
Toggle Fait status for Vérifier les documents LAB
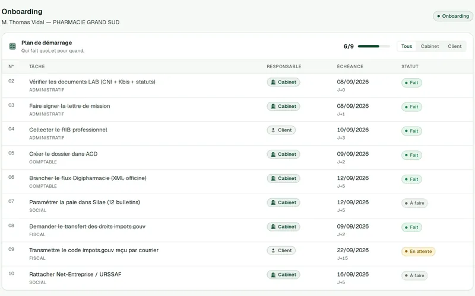(411, 83)
